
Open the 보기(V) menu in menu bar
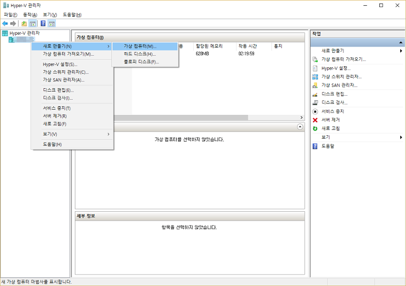pyautogui.click(x=50, y=15)
